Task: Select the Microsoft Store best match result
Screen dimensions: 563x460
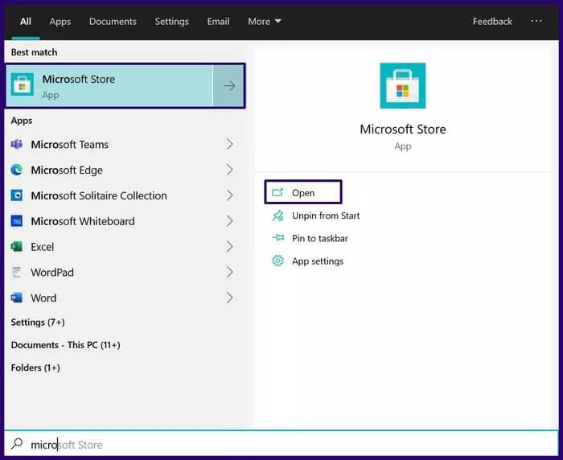Action: [109, 86]
